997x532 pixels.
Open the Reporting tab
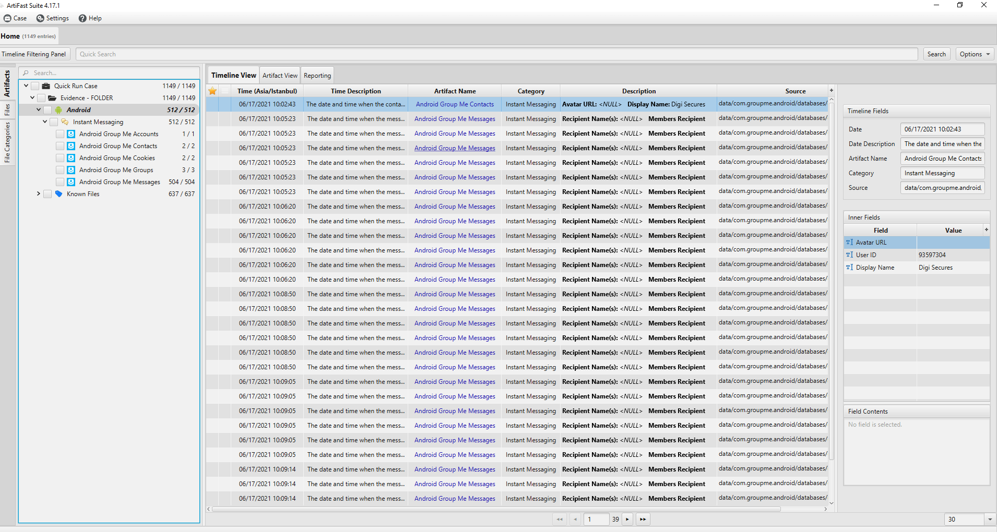point(317,76)
